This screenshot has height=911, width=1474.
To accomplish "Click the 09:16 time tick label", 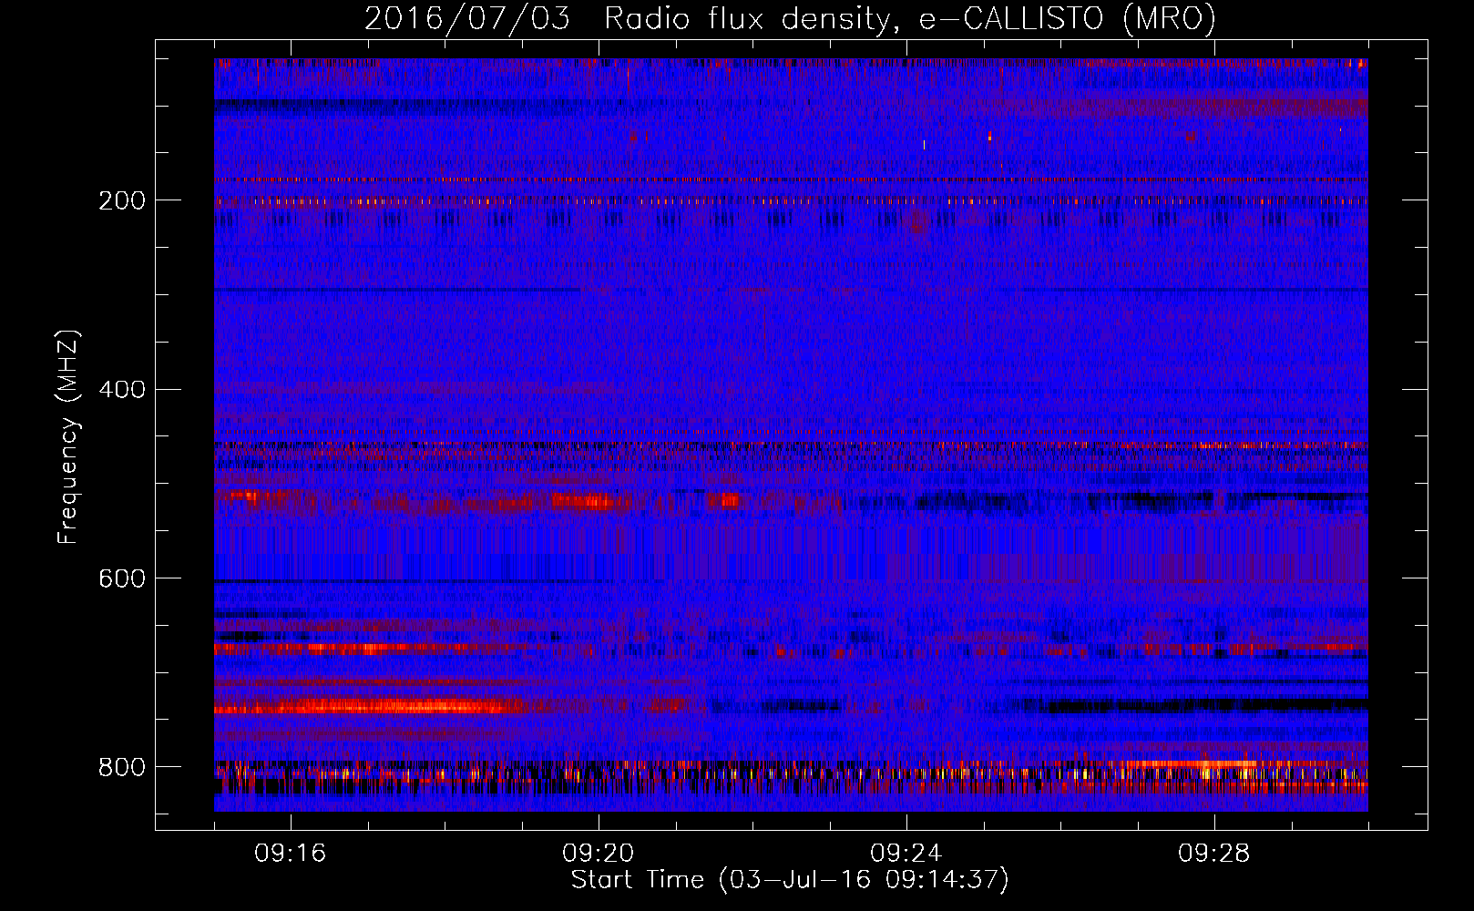I will coord(291,854).
